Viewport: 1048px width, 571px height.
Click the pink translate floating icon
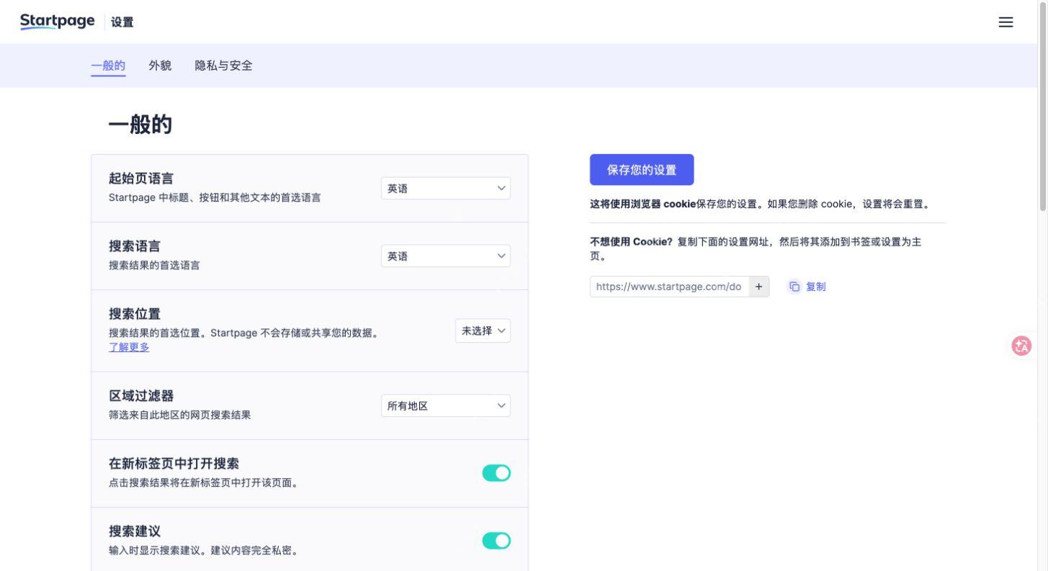(x=1021, y=346)
